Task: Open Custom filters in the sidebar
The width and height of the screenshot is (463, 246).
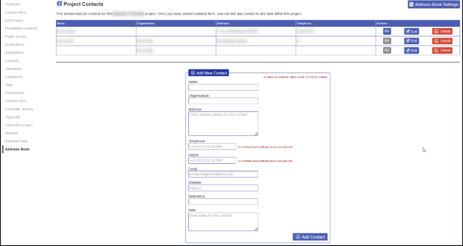Action: point(16,12)
